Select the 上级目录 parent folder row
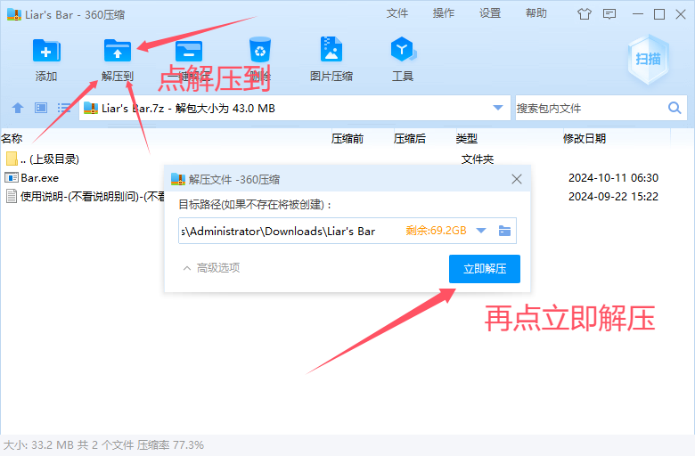The height and width of the screenshot is (456, 695). point(347,159)
